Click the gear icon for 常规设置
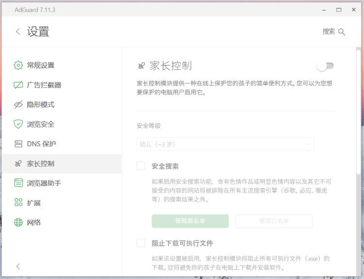This screenshot has width=364, height=279. click(18, 65)
